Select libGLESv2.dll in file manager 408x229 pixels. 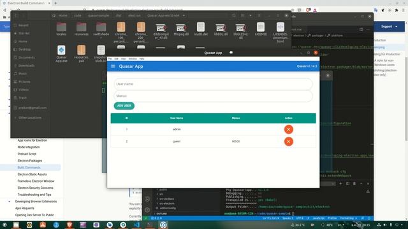coord(241,31)
